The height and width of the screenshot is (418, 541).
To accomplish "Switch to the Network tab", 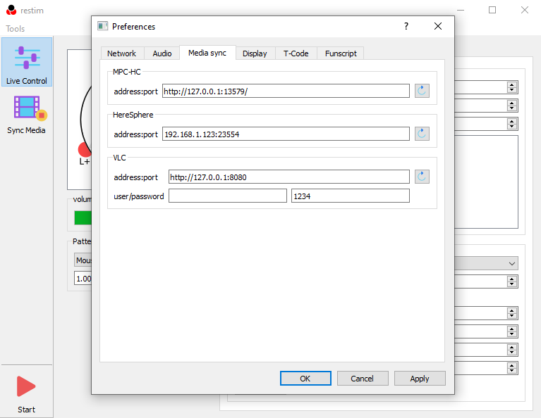I will (121, 53).
